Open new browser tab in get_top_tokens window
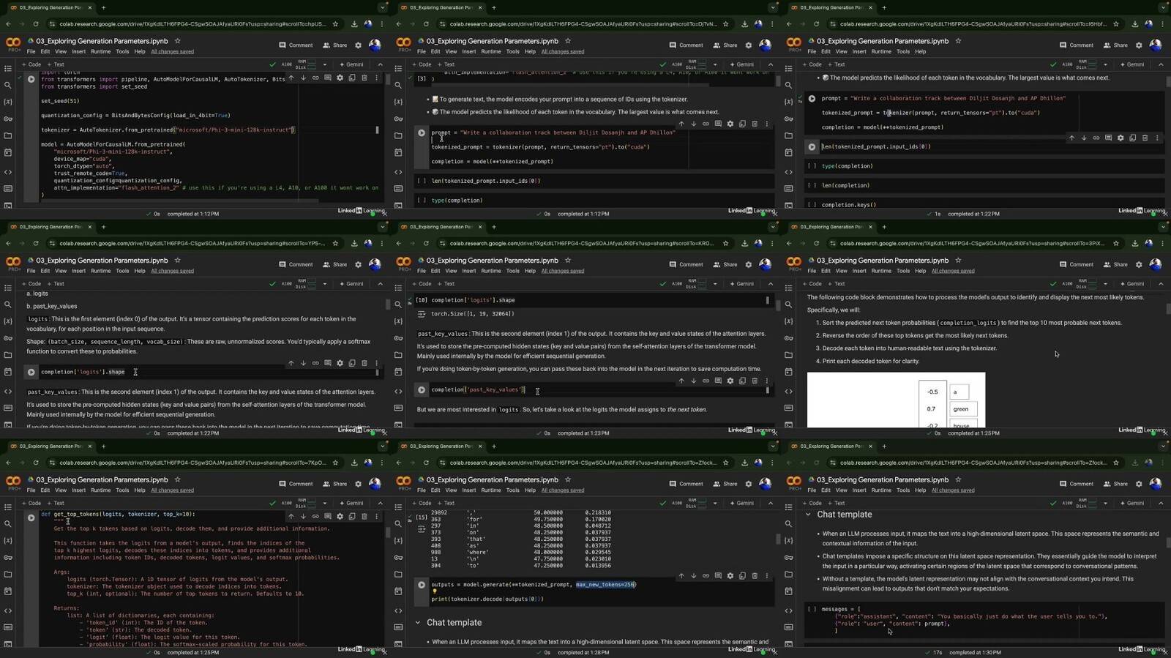The image size is (1171, 658). 103,446
